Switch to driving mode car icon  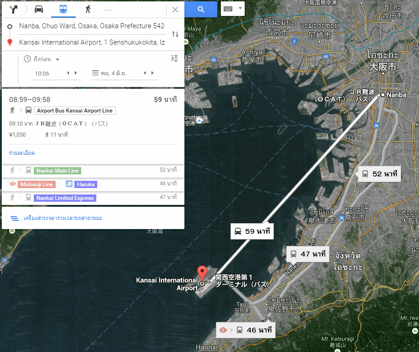pos(39,9)
